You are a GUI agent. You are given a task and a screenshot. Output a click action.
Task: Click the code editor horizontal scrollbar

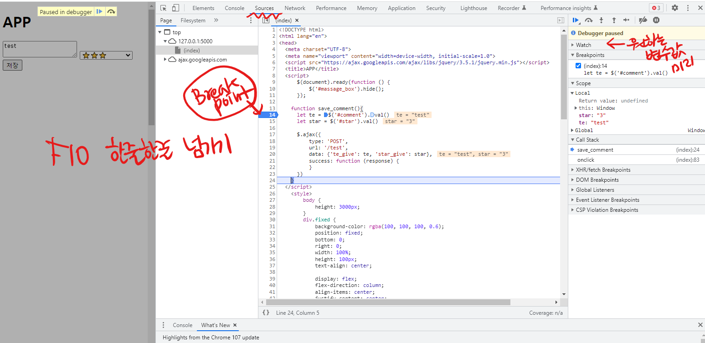pyautogui.click(x=388, y=302)
